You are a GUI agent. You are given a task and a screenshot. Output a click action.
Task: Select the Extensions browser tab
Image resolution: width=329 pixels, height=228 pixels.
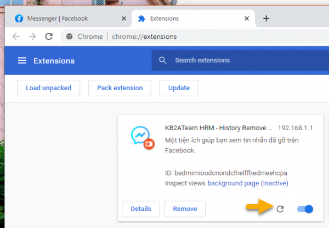pyautogui.click(x=193, y=19)
